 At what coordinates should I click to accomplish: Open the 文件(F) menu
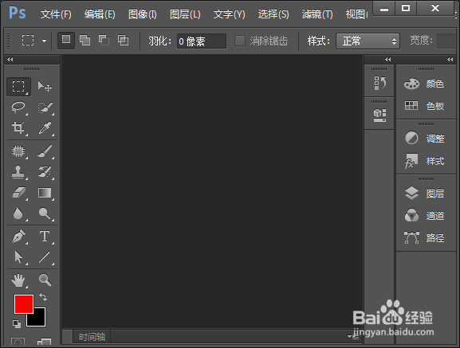pos(56,14)
